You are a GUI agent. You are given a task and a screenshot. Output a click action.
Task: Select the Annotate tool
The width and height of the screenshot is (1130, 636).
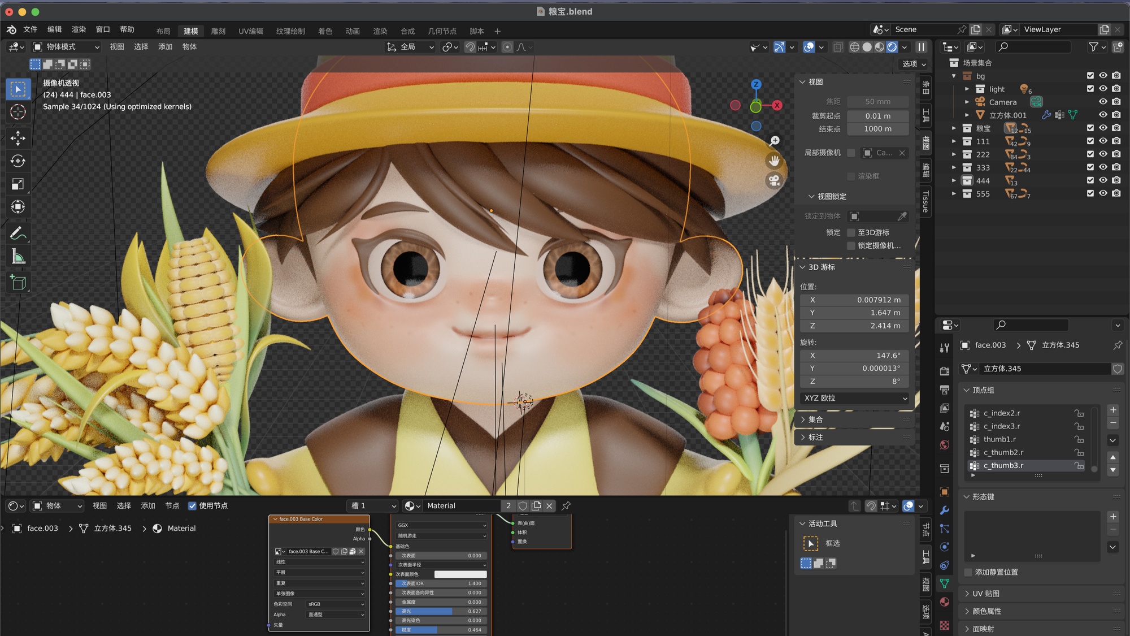click(x=18, y=233)
